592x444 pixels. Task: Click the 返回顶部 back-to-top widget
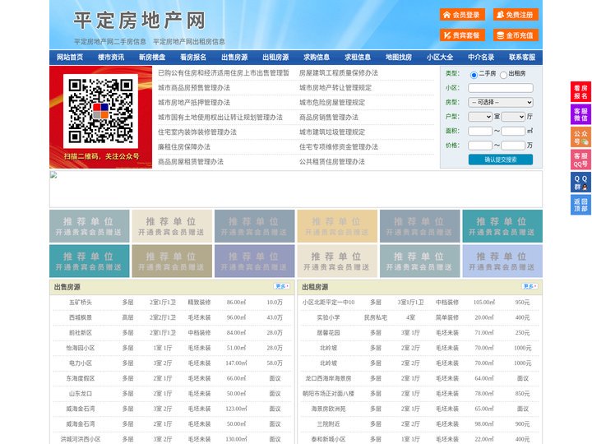pyautogui.click(x=580, y=205)
